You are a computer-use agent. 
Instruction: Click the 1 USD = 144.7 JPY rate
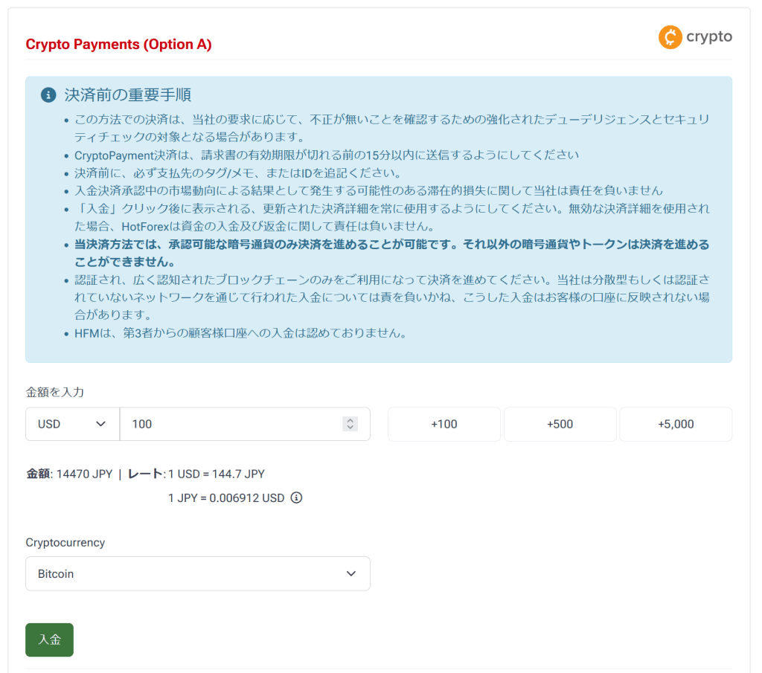click(x=217, y=474)
